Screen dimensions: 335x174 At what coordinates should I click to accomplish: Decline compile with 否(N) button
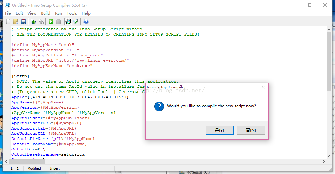[251, 130]
